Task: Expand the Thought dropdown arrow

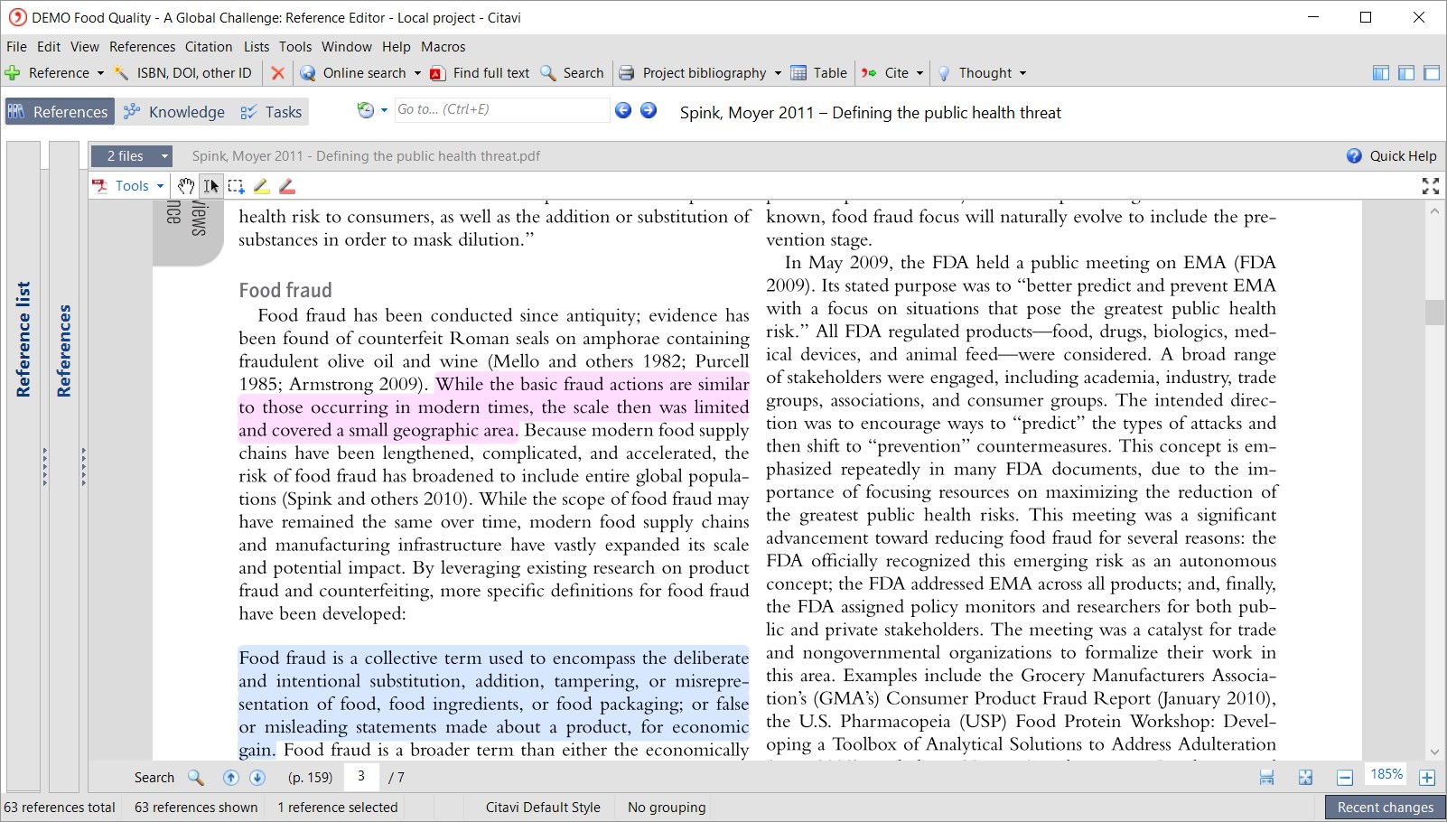Action: [1022, 73]
